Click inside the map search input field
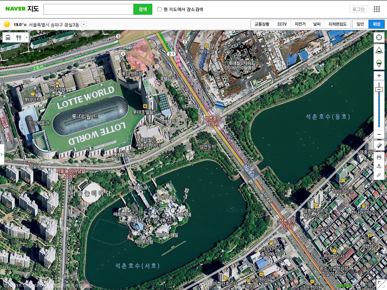The image size is (387, 290). 88,9
